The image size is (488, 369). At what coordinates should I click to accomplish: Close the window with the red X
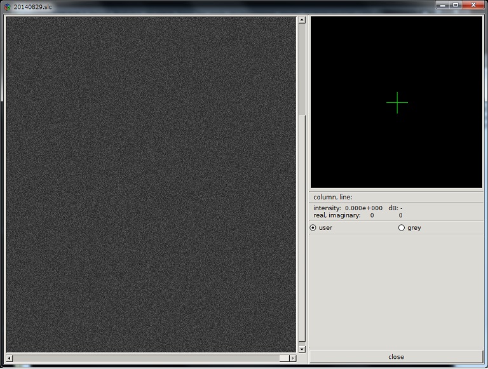click(473, 5)
